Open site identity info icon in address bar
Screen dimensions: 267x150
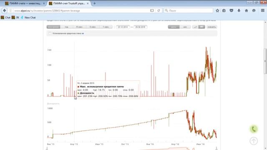(x=10, y=10)
